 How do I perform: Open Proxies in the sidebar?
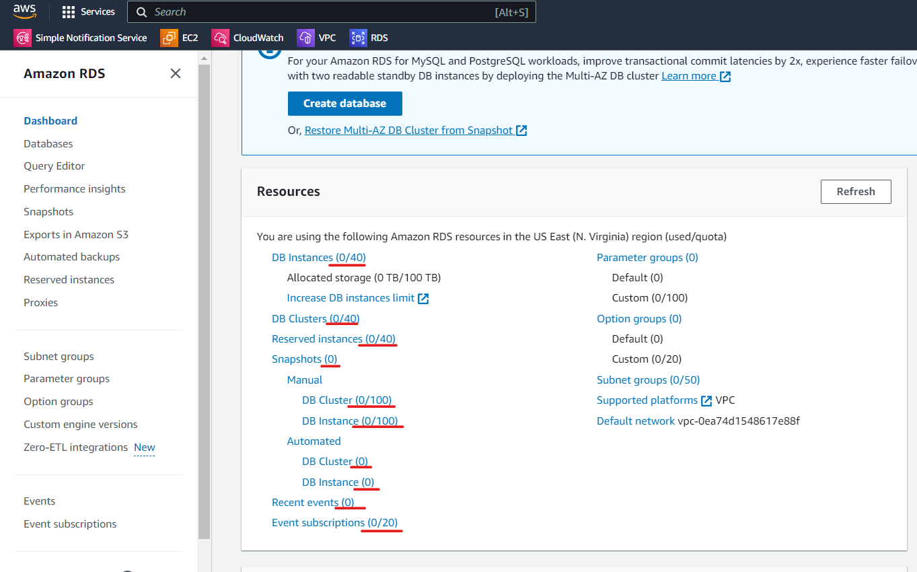(x=41, y=302)
